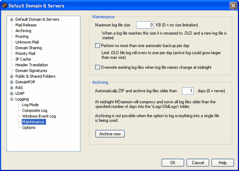Click the 'days (0 = never)' text
239x171 pixels.
(211, 91)
